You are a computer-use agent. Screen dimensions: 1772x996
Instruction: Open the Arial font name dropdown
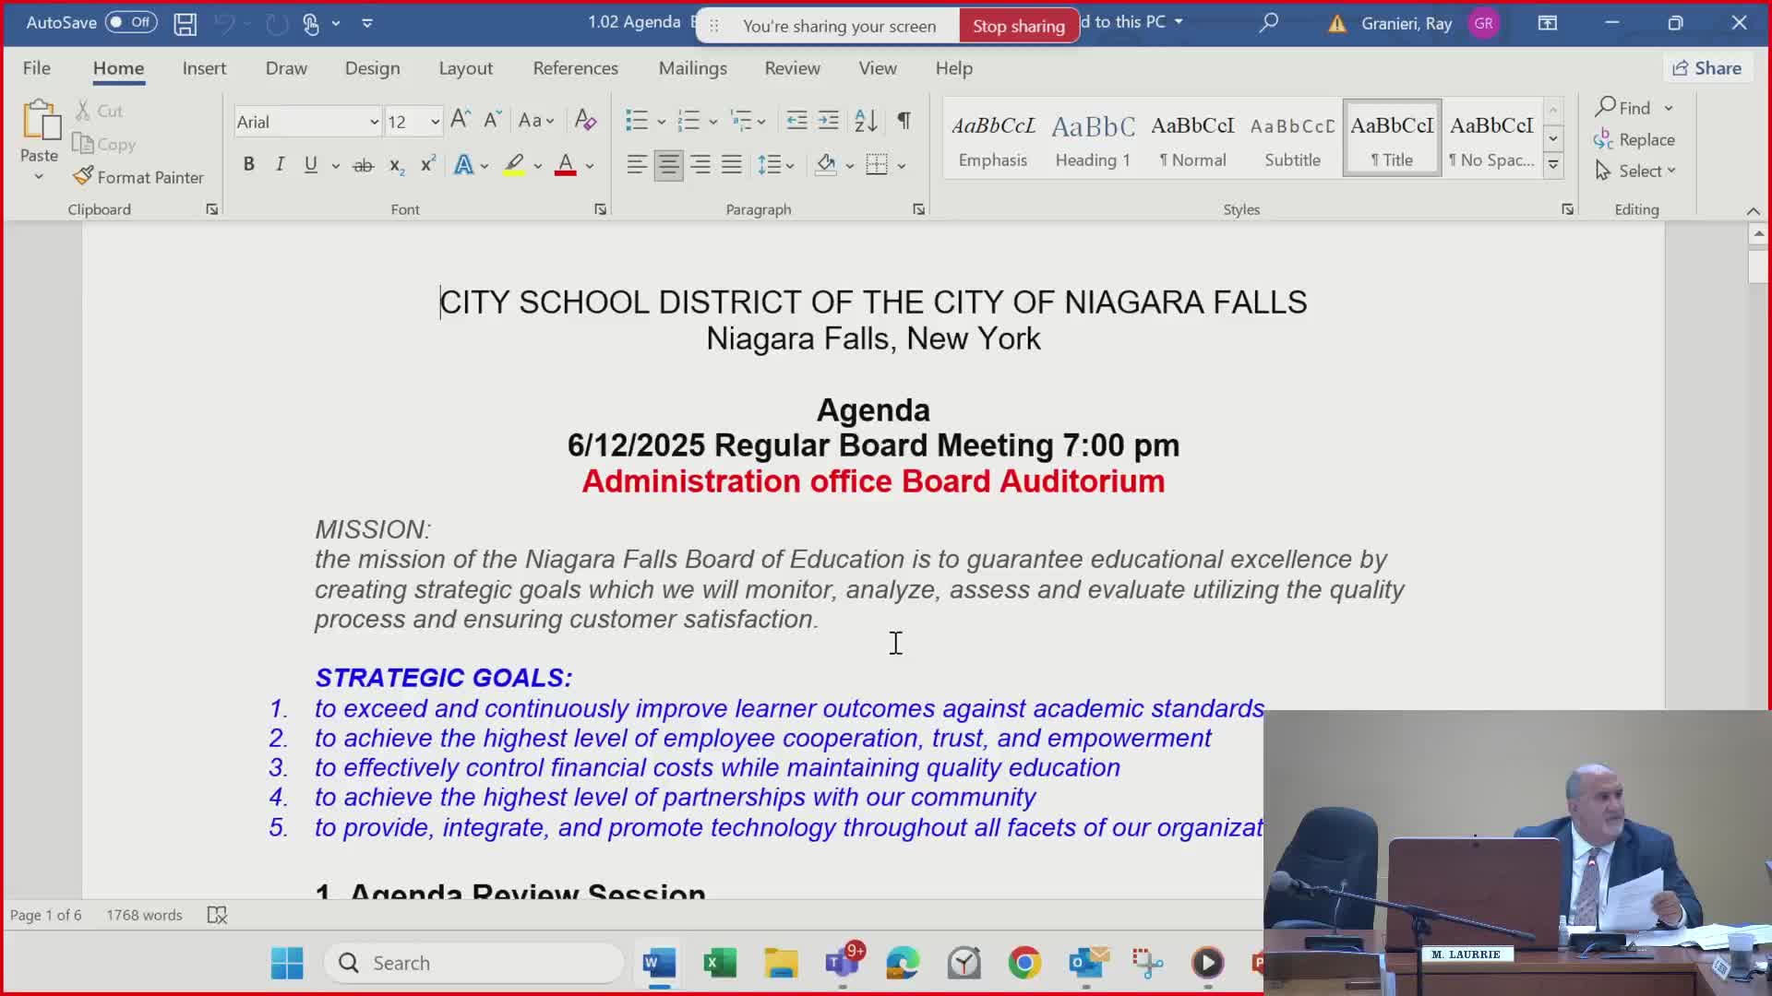click(374, 122)
